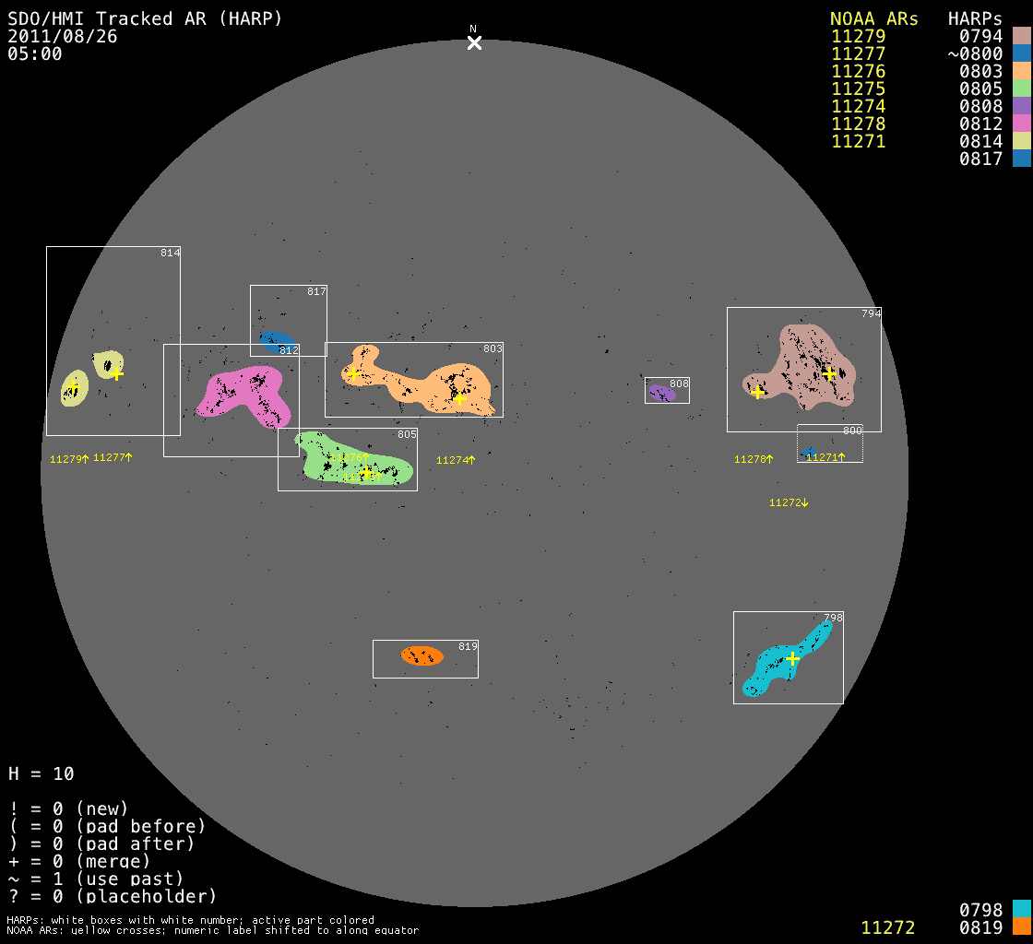Pick the small blue spot in dotted box 800
The width and height of the screenshot is (1033, 944).
coord(809,453)
